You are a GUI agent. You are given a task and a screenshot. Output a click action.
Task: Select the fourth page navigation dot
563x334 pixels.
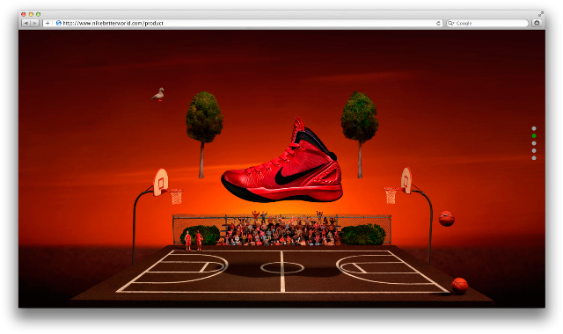coord(534,150)
